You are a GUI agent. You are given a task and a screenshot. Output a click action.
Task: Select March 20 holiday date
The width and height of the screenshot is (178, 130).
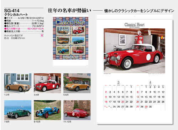(x=123, y=102)
